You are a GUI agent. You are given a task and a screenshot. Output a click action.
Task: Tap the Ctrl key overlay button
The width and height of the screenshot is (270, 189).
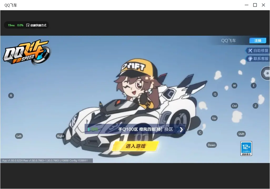pyautogui.click(x=234, y=106)
